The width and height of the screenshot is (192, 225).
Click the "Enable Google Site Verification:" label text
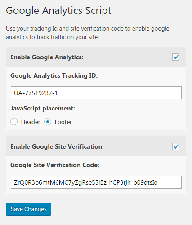point(57,146)
